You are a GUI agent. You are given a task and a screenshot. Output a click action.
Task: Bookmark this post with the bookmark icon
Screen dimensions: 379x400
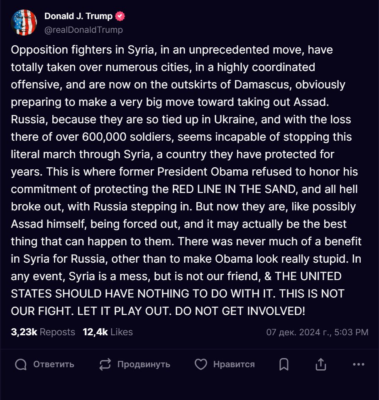coord(284,364)
